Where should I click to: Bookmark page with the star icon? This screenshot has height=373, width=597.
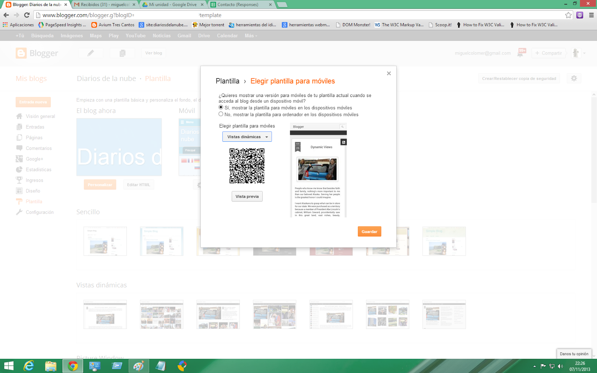pos(568,15)
